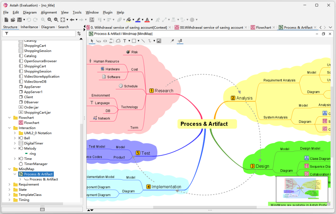
Task: Click the Zoom In magnifier icon
Action: coord(50,20)
